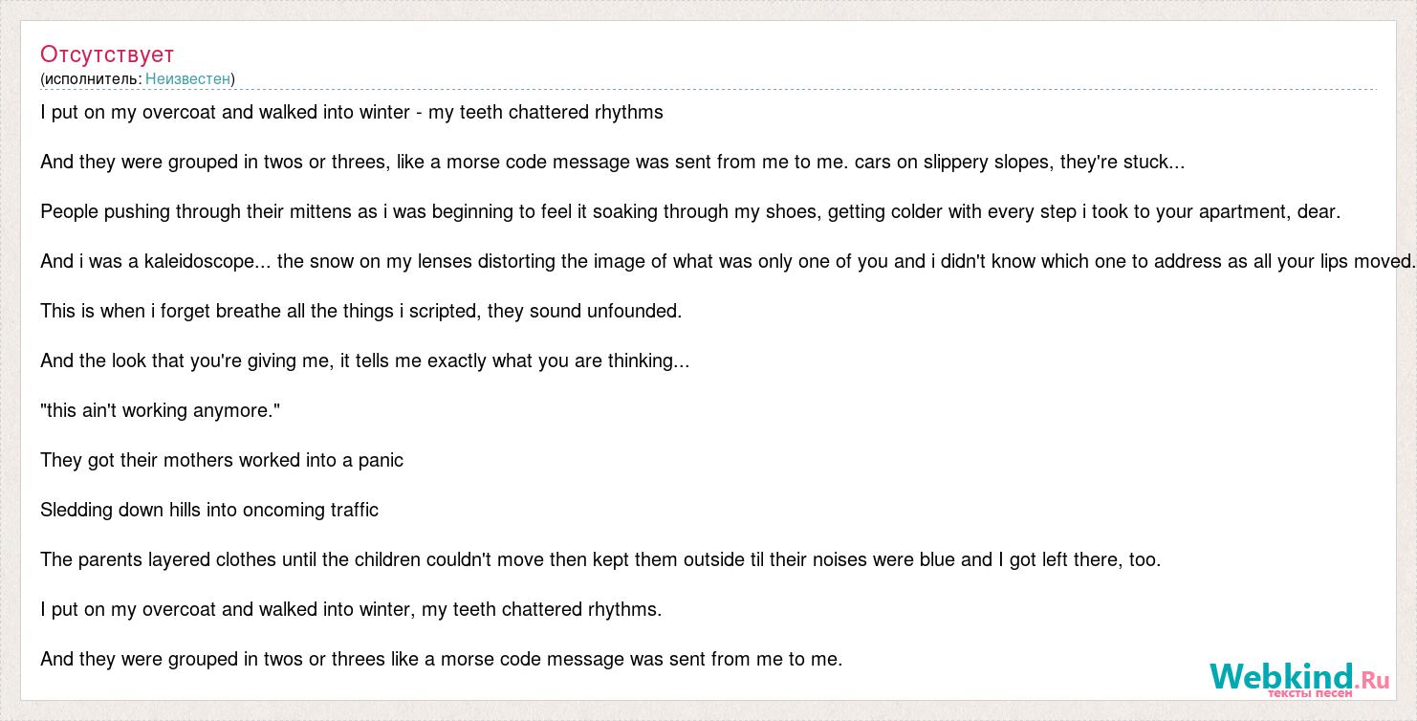Click the Отсутствует song title
Viewport: 1417px width, 721px height.
pyautogui.click(x=107, y=54)
